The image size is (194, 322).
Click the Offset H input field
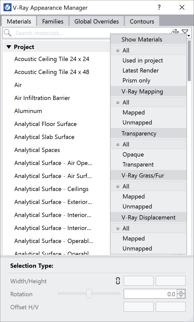(139, 307)
